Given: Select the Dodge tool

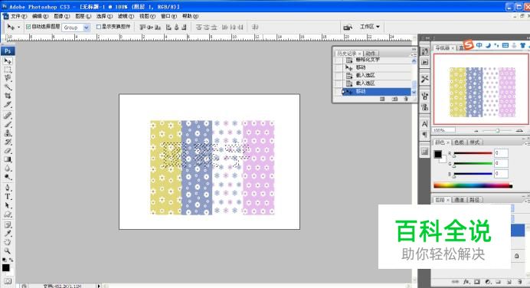Looking at the screenshot, I should coord(8,177).
